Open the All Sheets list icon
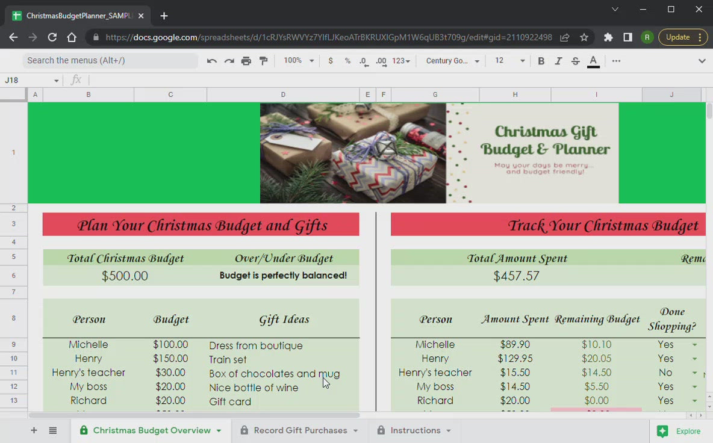Viewport: 713px width, 443px height. [x=53, y=430]
